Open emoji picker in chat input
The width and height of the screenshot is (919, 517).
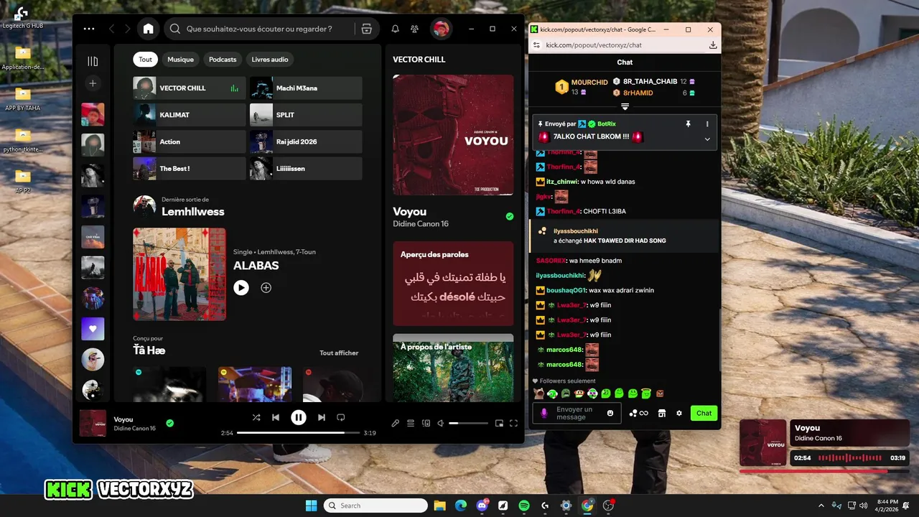[x=611, y=413]
